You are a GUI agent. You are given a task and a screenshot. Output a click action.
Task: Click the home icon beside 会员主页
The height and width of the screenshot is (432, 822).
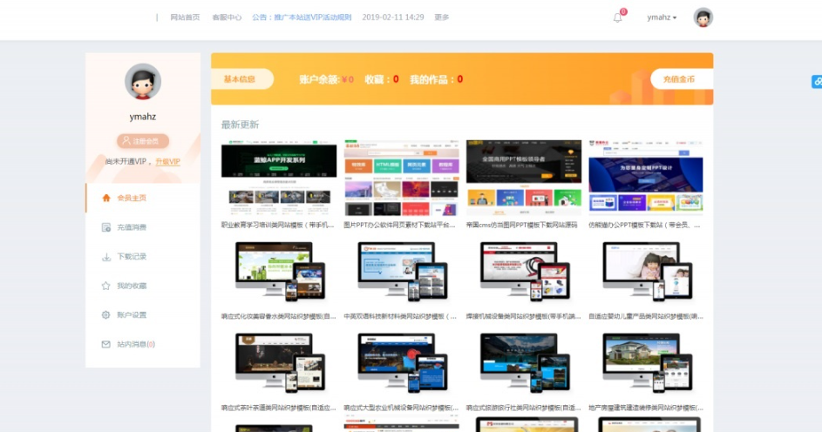click(x=106, y=198)
